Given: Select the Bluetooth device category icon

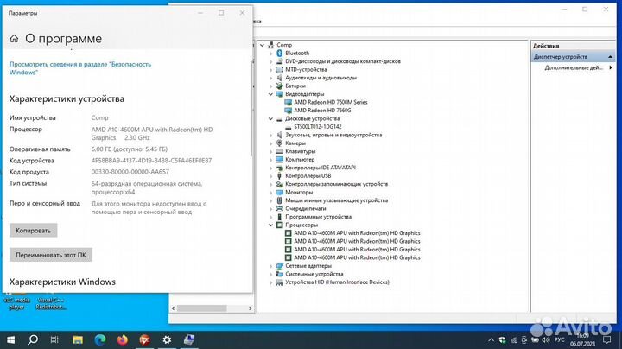Looking at the screenshot, I should (x=279, y=53).
